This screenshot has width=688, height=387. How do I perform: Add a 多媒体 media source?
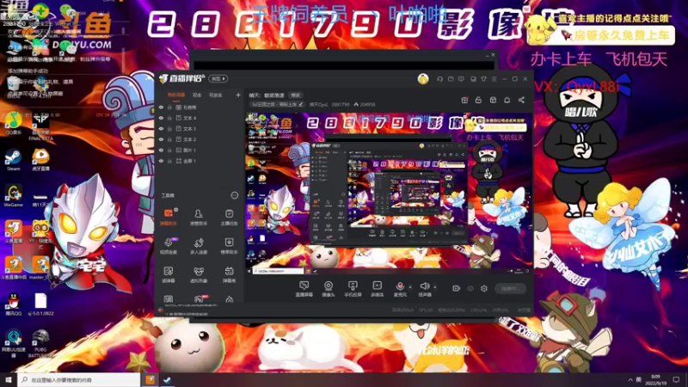[377, 289]
